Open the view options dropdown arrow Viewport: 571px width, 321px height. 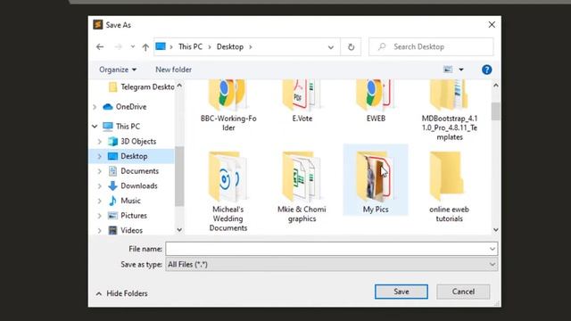click(461, 70)
